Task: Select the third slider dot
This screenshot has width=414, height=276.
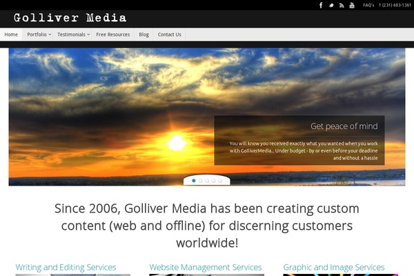Action: (x=207, y=181)
